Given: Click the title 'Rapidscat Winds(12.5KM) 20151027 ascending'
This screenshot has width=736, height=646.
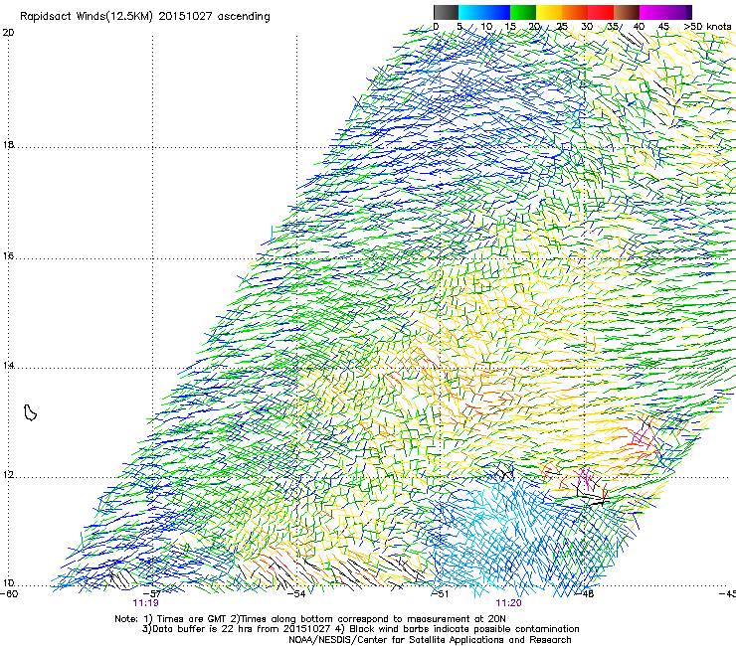Looking at the screenshot, I should (x=145, y=17).
